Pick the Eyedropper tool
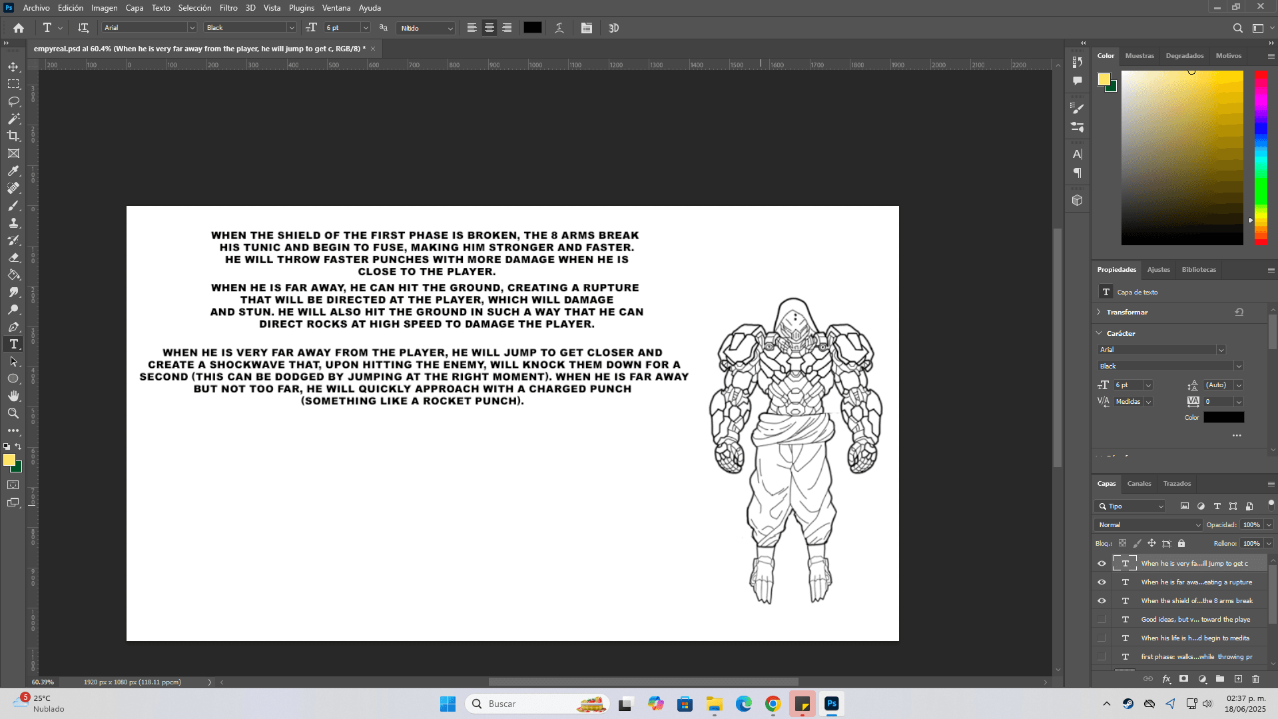This screenshot has height=719, width=1278. [13, 171]
